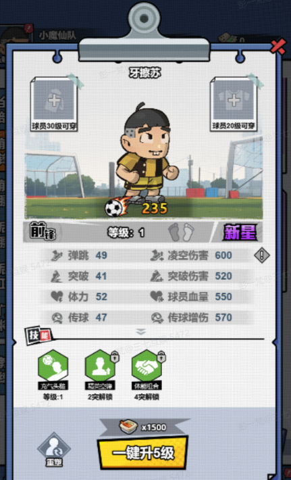The image size is (291, 480).
Task: Click the flaming football power 235 badge
Action: [136, 208]
